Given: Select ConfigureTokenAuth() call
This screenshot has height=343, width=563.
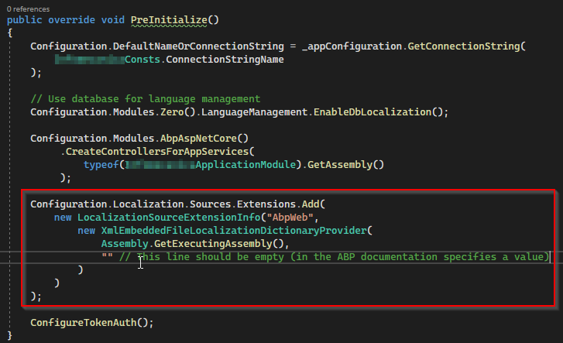Looking at the screenshot, I should coord(89,323).
